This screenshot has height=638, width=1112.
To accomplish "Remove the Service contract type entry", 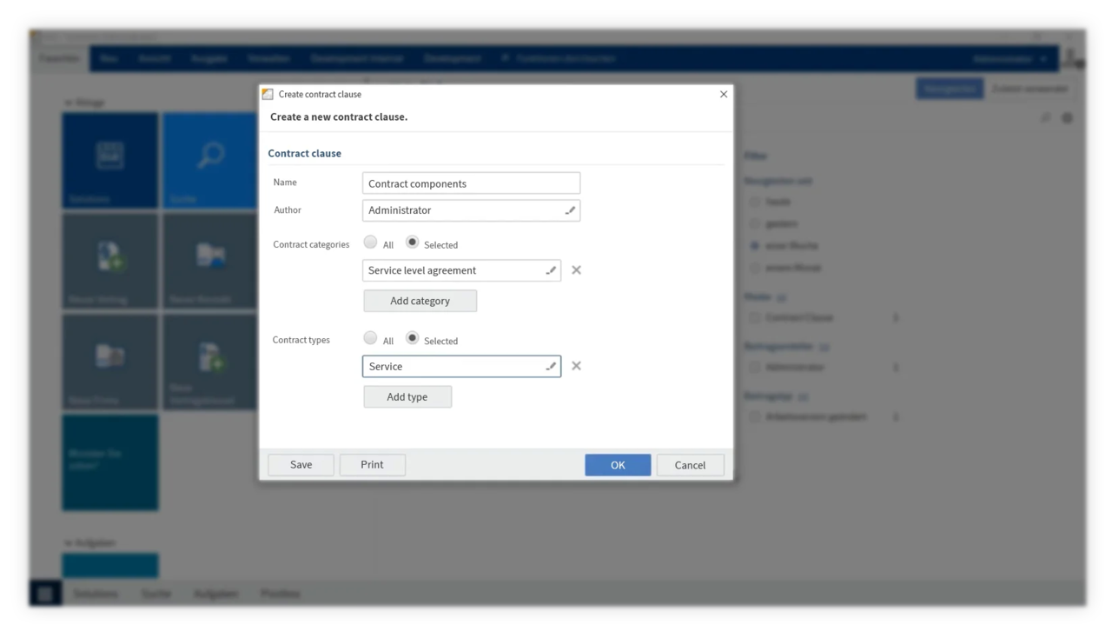I will point(576,366).
